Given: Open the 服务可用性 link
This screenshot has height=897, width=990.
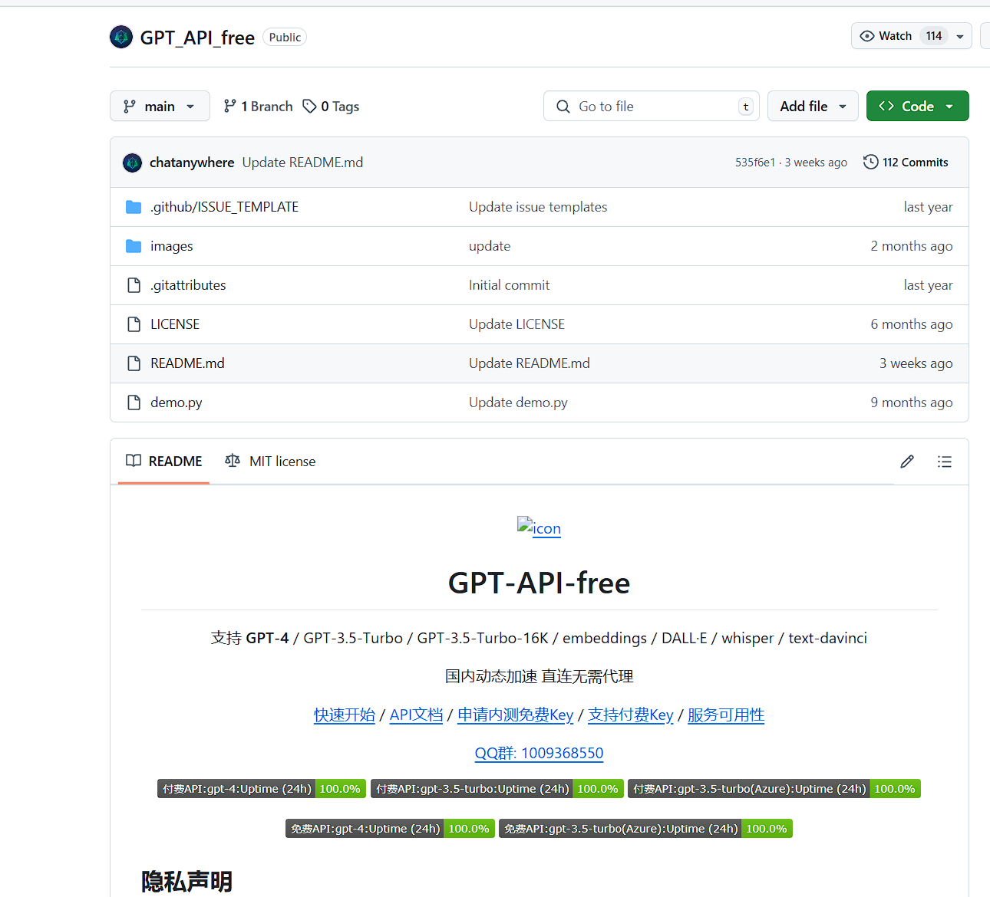Looking at the screenshot, I should point(726,715).
